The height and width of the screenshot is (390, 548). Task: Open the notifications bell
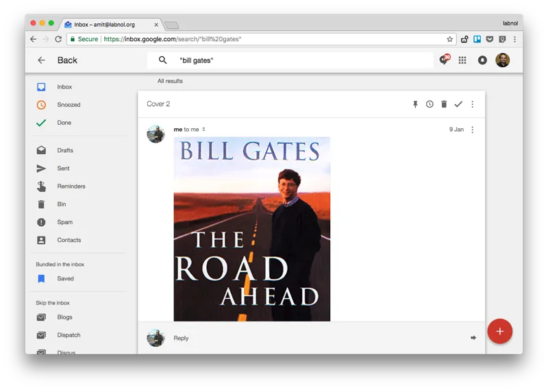pyautogui.click(x=482, y=60)
